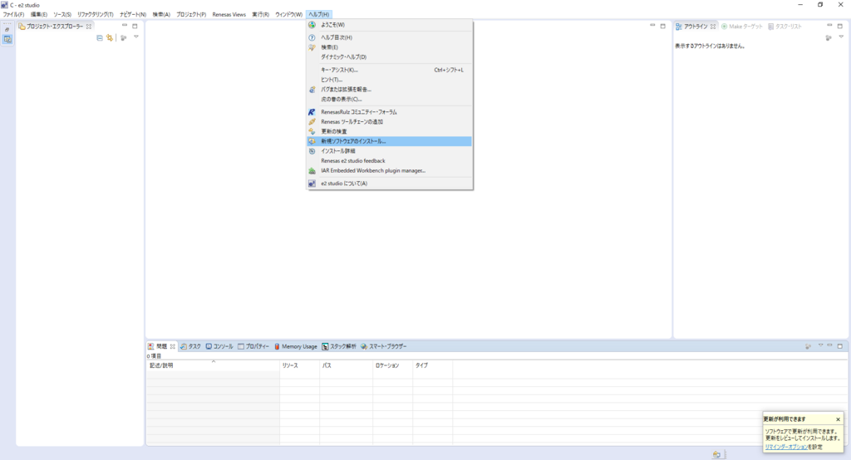Image resolution: width=851 pixels, height=460 pixels.
Task: Click the search icon next to 検索(E) in Help menu
Action: click(312, 47)
